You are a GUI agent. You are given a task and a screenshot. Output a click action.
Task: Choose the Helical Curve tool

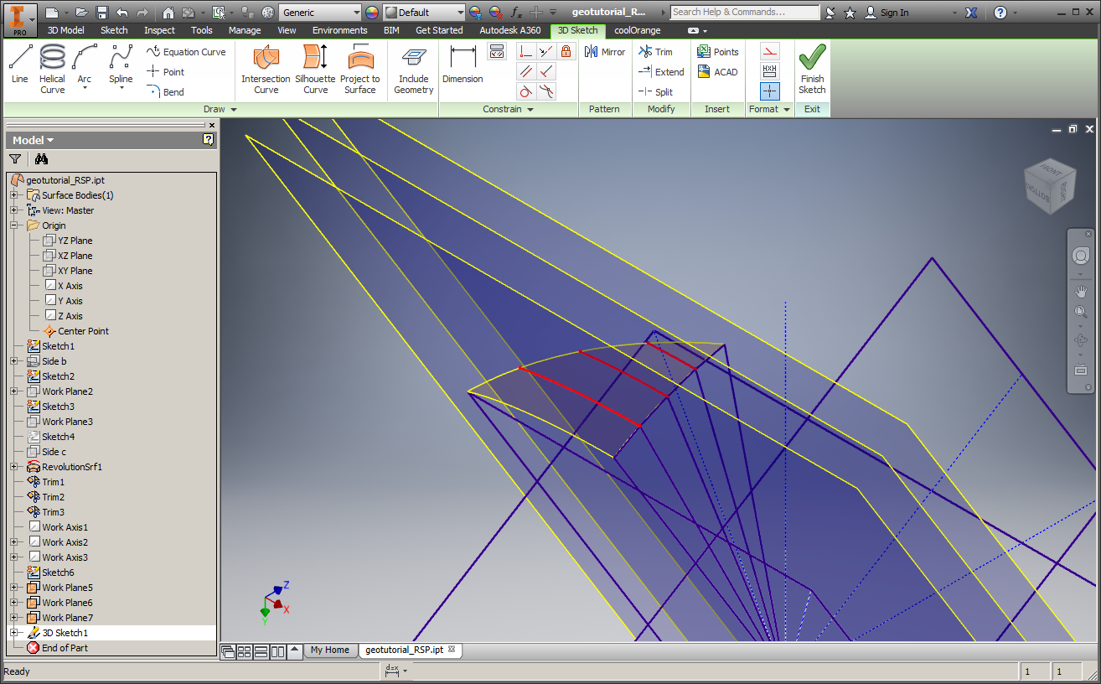52,69
